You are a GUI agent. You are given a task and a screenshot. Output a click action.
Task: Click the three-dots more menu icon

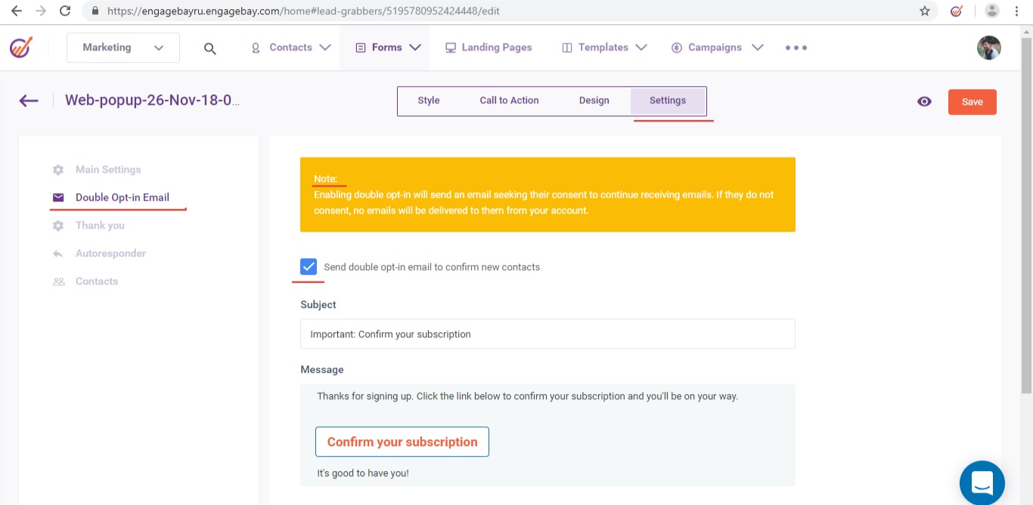(x=796, y=48)
